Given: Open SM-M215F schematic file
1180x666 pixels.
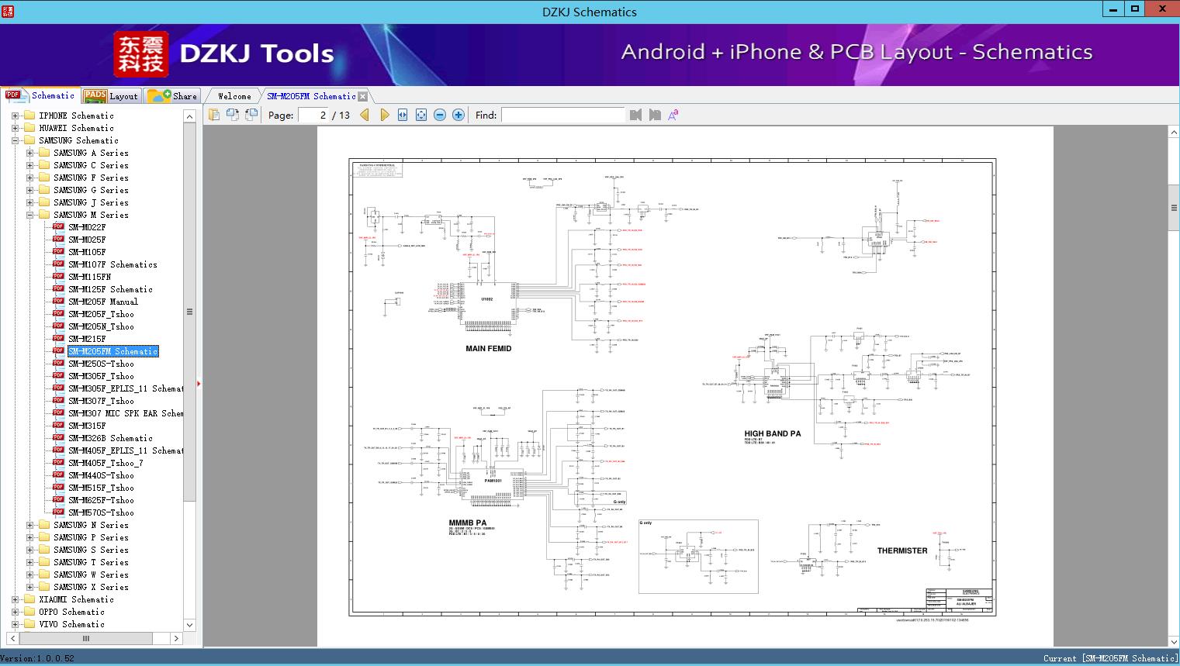Looking at the screenshot, I should click(87, 339).
